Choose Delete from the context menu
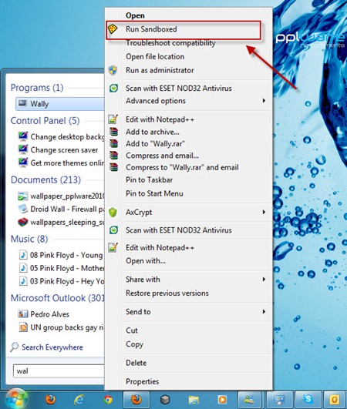347x409 pixels. click(x=136, y=363)
